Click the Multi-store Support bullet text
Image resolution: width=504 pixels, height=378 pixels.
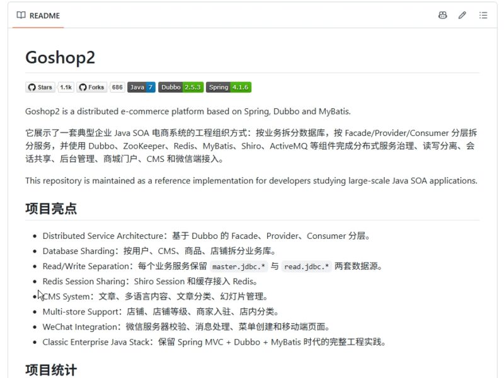(x=161, y=311)
